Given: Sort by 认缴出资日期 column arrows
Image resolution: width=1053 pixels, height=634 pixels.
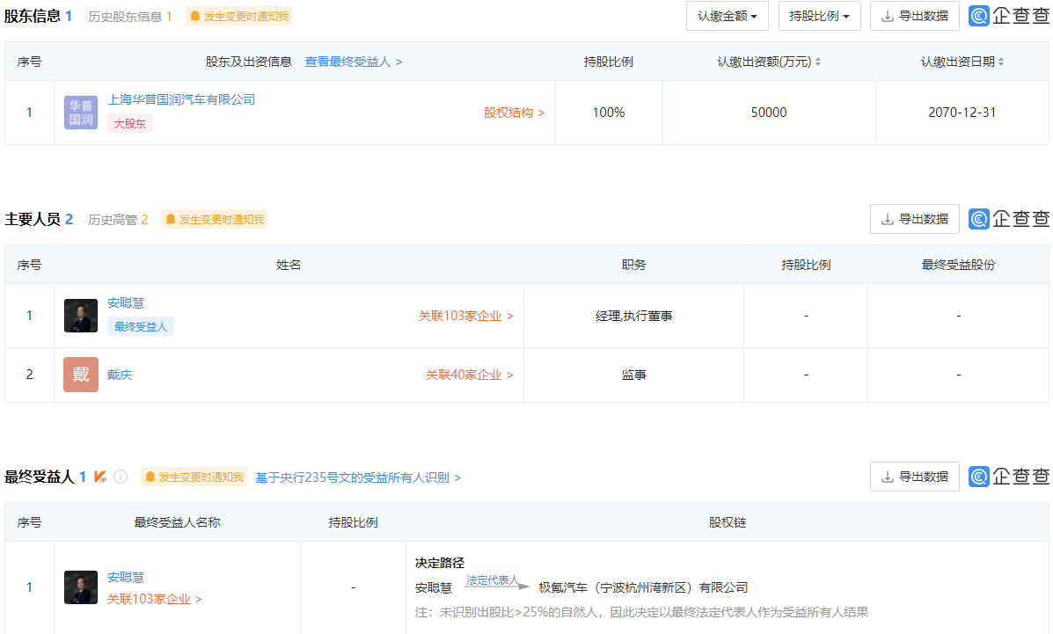Looking at the screenshot, I should 1001,62.
